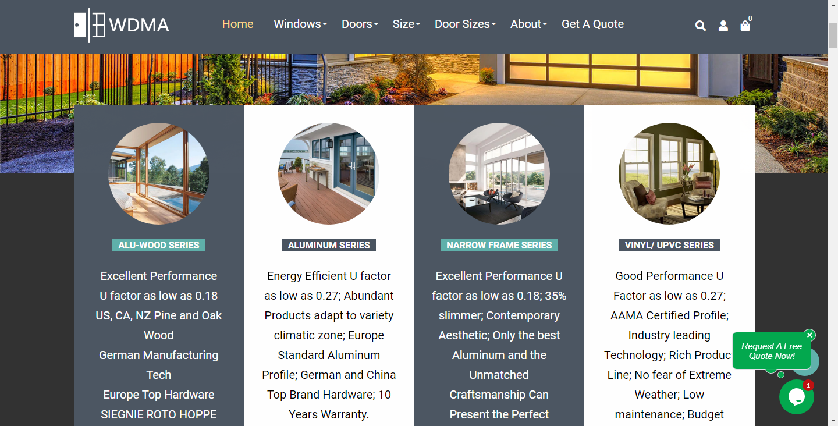Click the Alu-Wood circular window photo
The height and width of the screenshot is (426, 838).
click(x=159, y=173)
